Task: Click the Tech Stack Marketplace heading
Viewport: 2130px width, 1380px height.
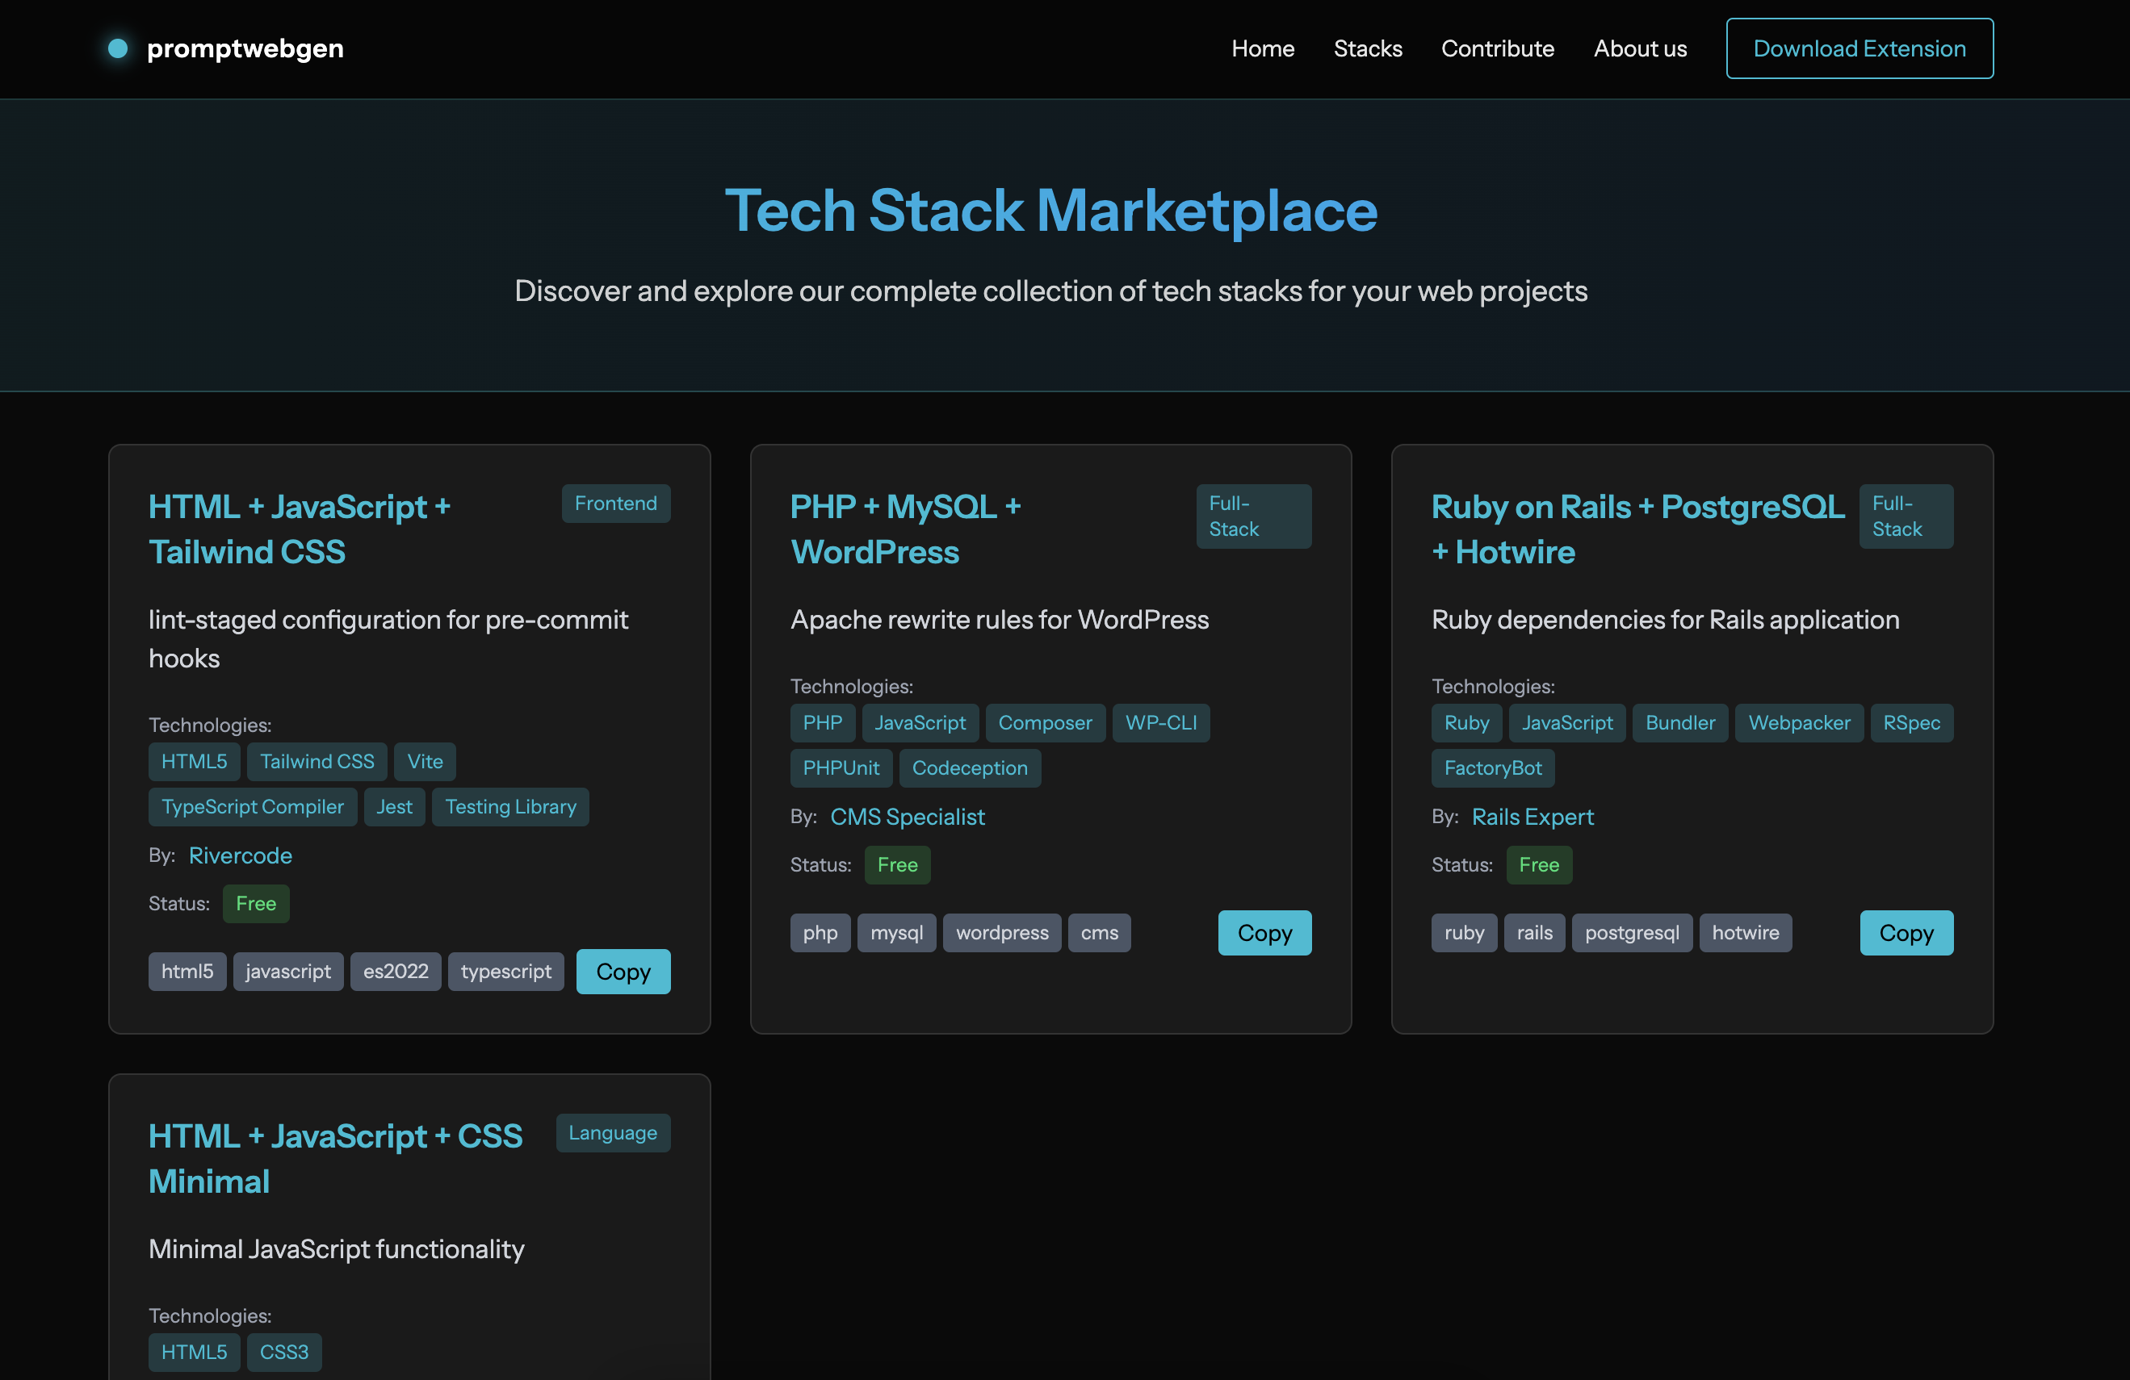Action: point(1050,211)
